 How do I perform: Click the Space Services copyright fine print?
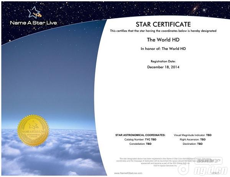163,165
